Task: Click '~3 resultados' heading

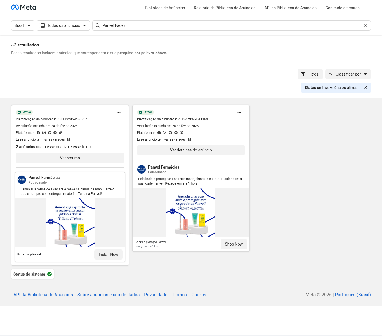Action: (x=25, y=45)
